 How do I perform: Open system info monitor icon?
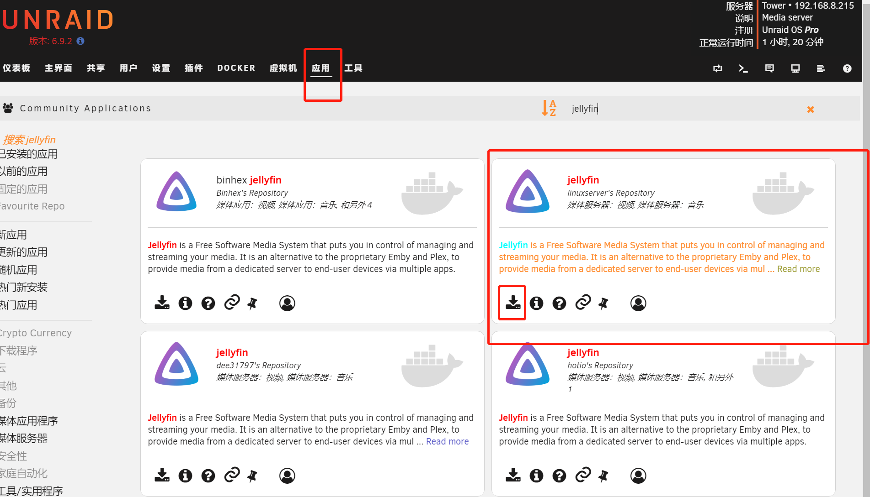click(795, 68)
